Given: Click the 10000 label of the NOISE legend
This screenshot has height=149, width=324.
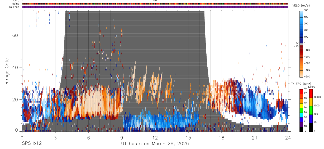Looking at the screenshot, I should [x=317, y=97].
